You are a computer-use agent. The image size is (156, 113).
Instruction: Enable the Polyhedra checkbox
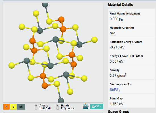pyautogui.click(x=58, y=108)
